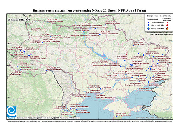Click the orange flame icon in the legend

pos(167,28)
